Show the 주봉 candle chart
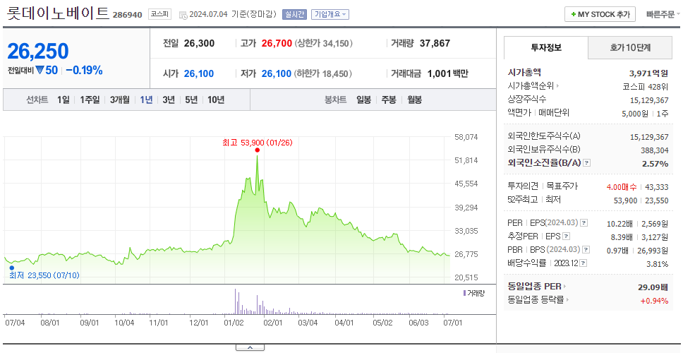 point(389,100)
